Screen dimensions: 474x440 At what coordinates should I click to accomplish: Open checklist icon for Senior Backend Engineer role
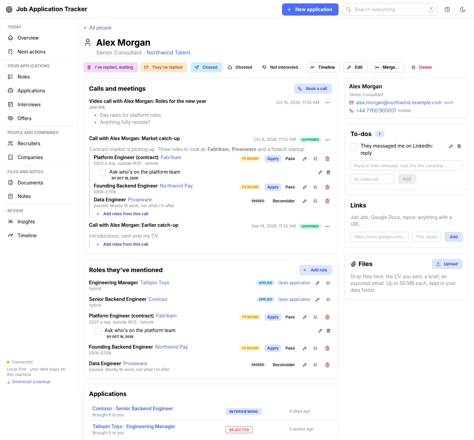pos(328,300)
